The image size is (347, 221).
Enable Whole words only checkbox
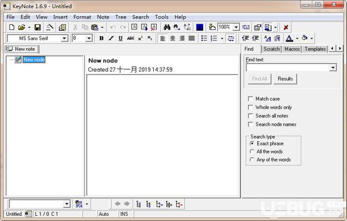pyautogui.click(x=250, y=107)
